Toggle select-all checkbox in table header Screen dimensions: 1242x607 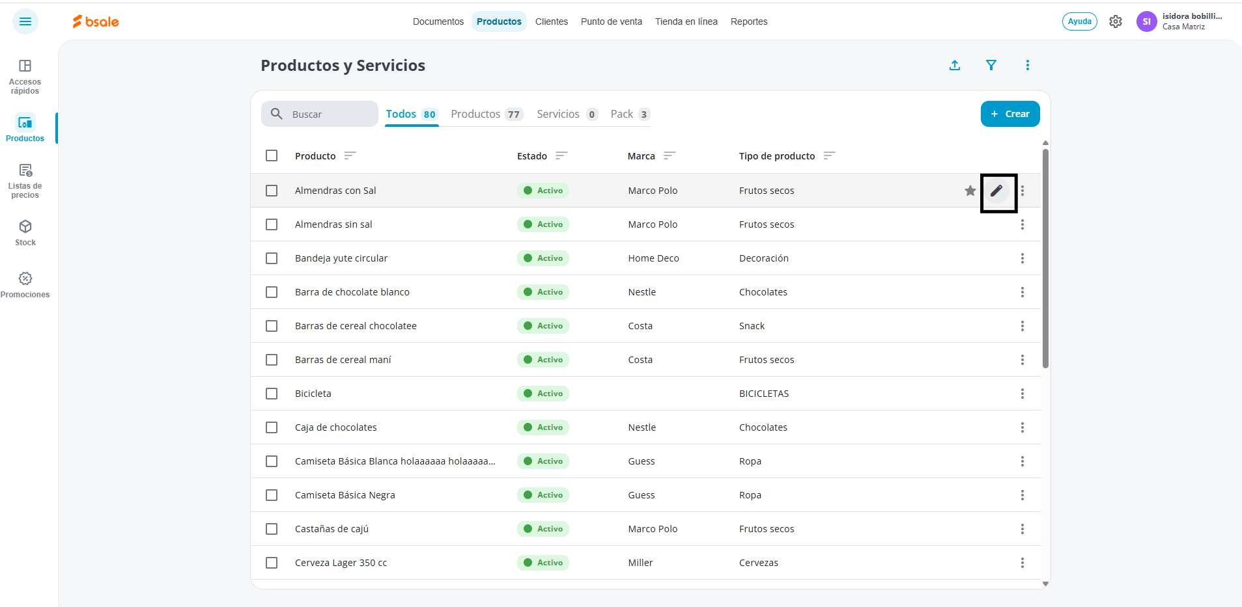coord(272,155)
